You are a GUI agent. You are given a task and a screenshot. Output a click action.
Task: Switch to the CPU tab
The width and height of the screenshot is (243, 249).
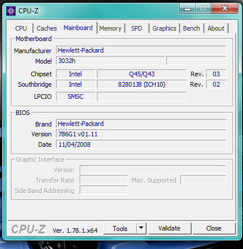click(21, 28)
